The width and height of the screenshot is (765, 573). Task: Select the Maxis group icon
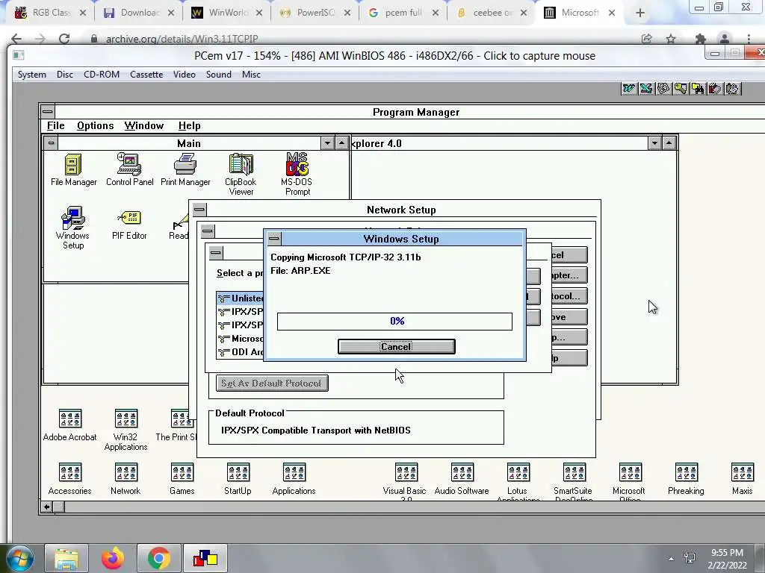[x=742, y=479]
